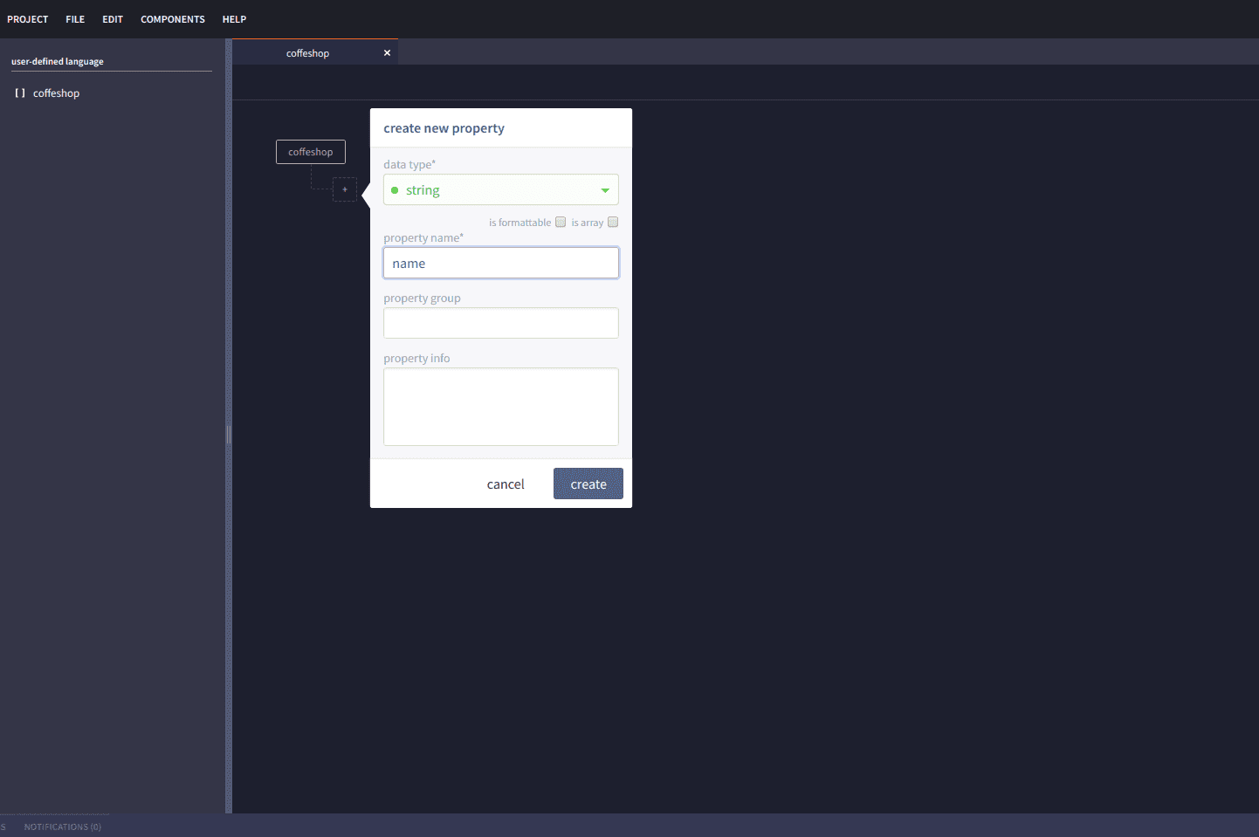This screenshot has width=1259, height=837.
Task: Click the green dot beside string
Action: 395,190
